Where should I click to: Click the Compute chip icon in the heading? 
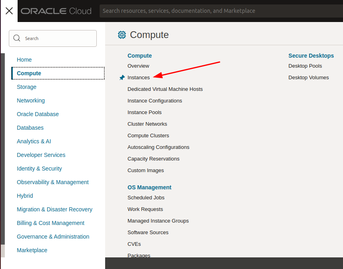point(122,35)
